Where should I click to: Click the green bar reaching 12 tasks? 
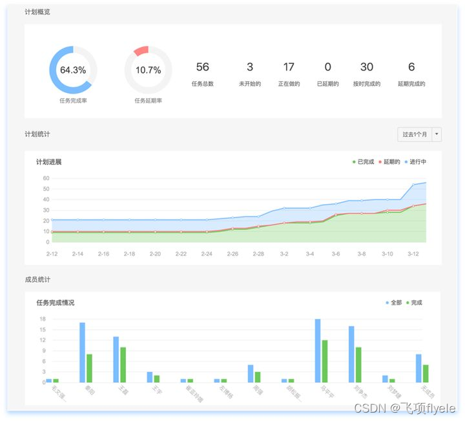tap(325, 362)
